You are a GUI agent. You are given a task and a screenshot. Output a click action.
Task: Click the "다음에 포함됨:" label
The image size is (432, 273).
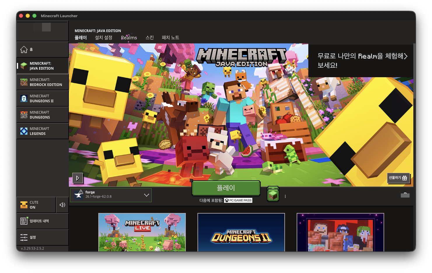point(211,200)
